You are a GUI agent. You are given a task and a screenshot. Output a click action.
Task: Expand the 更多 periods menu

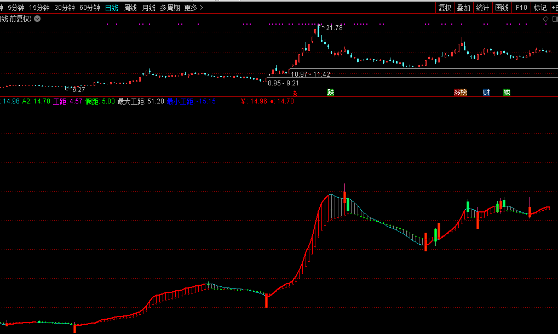[x=193, y=8]
